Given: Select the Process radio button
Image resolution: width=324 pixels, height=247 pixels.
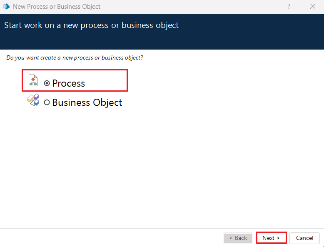Looking at the screenshot, I should pyautogui.click(x=47, y=83).
